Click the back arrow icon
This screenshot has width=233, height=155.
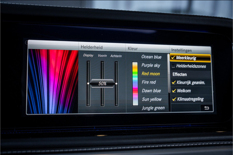coord(206,108)
